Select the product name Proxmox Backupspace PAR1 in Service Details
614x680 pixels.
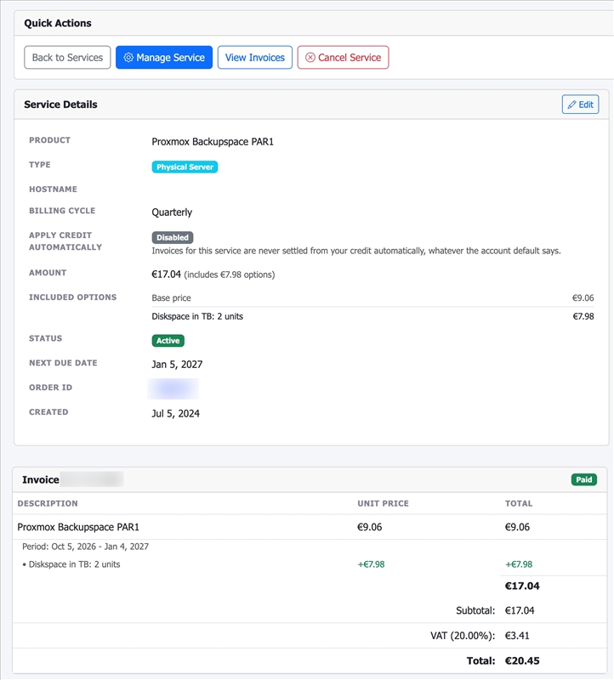pos(213,142)
